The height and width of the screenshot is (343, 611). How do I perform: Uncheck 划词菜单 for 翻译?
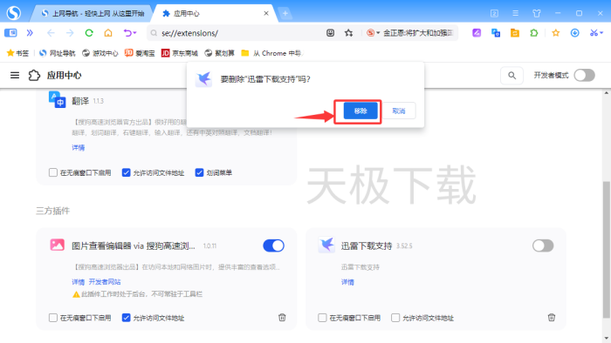[x=199, y=172]
